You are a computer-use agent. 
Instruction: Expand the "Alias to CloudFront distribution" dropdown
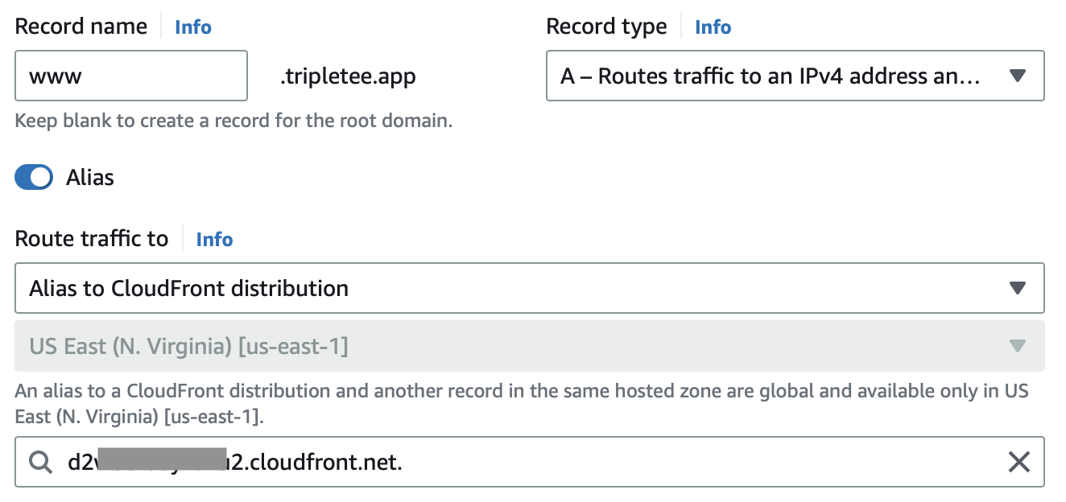point(530,288)
